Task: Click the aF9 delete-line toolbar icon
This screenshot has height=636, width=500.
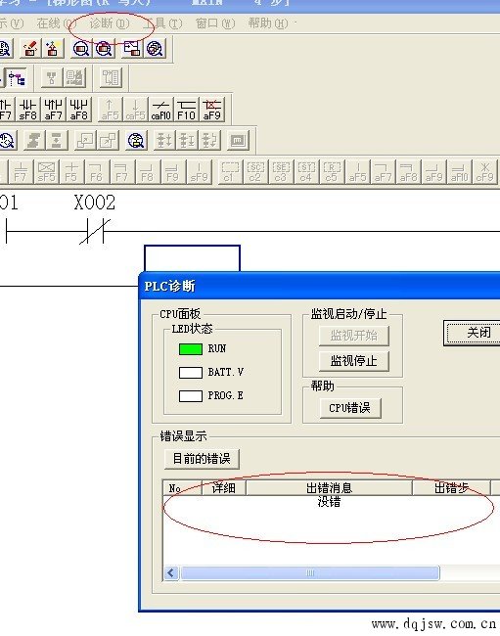Action: pos(212,110)
